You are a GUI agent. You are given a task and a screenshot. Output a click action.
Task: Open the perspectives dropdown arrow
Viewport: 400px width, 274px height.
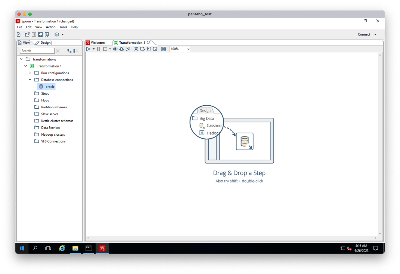click(x=63, y=34)
